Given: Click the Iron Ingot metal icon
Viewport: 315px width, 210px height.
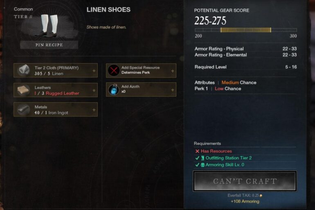Looking at the screenshot, I should [x=23, y=110].
